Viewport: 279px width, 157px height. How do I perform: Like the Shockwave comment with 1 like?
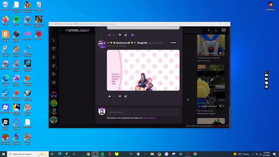[x=109, y=96]
